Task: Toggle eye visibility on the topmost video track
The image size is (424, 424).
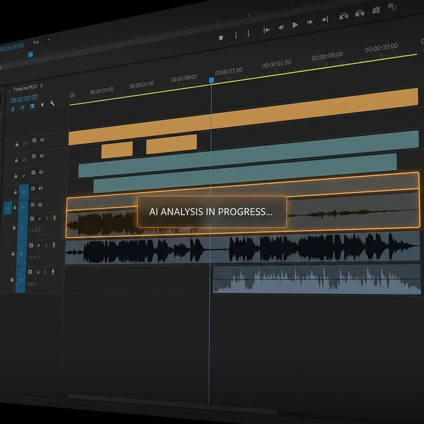Action: [42, 140]
